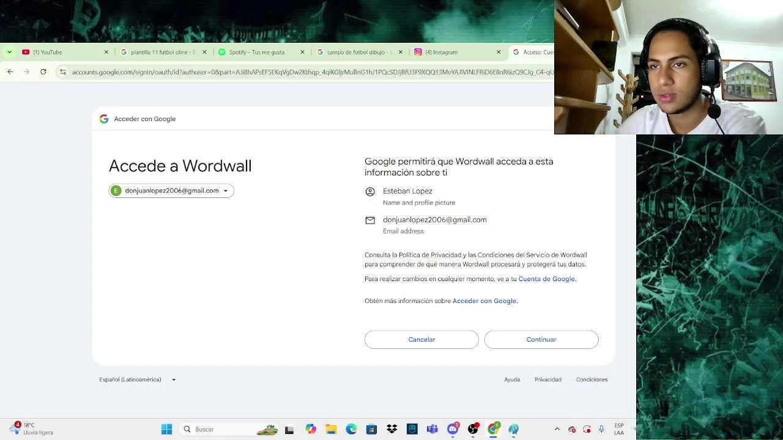Screen dimensions: 783x440
Task: Expand the tab search dropdown arrow
Action: (9, 52)
